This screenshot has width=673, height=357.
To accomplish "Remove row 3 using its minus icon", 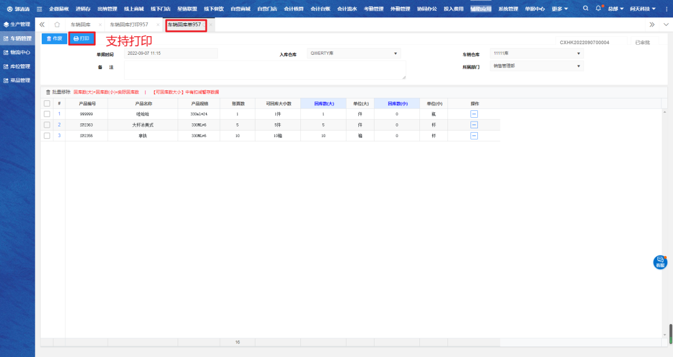I will (x=474, y=135).
